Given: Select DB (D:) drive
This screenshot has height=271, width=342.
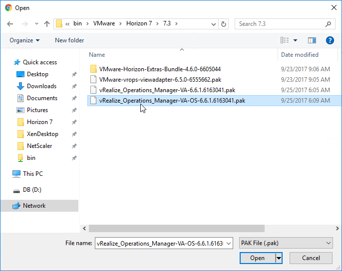Looking at the screenshot, I should (32, 190).
